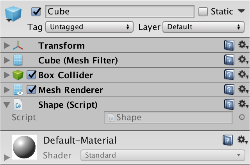The width and height of the screenshot is (250, 165).
Task: Enable the Static checkbox
Action: (x=203, y=12)
